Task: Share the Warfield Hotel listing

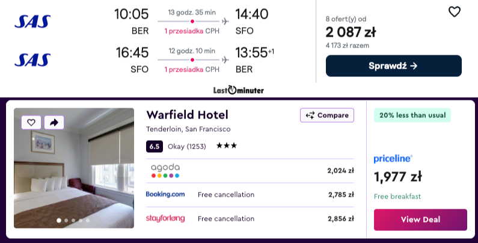Action: point(54,122)
